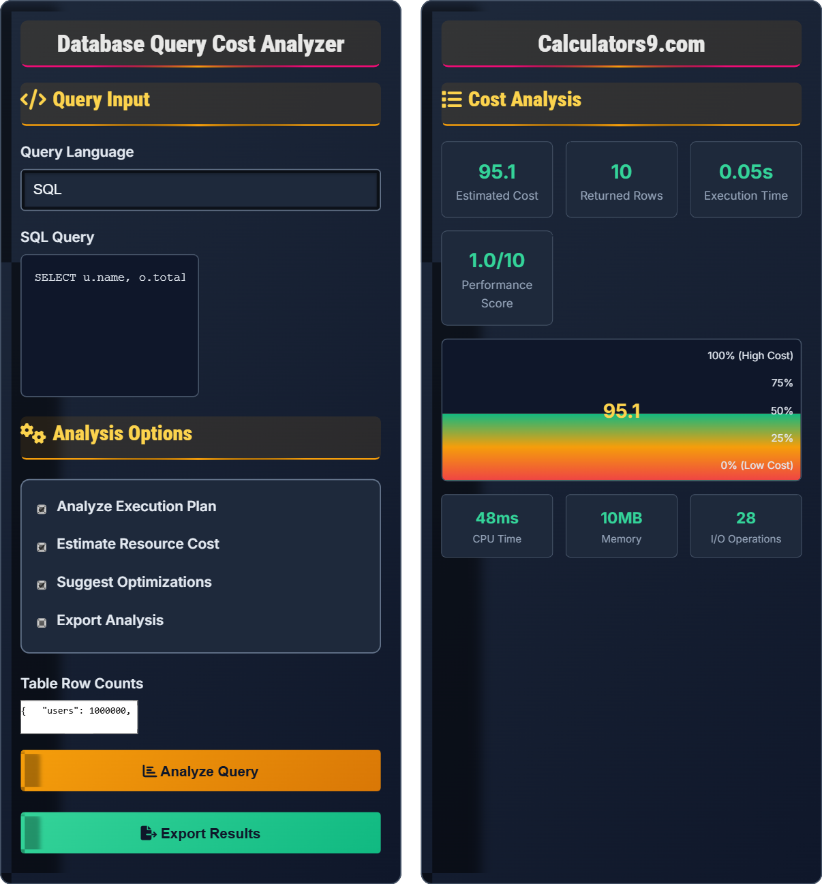Toggle the Analyze Execution Plan checkbox
The height and width of the screenshot is (884, 822).
(x=42, y=509)
